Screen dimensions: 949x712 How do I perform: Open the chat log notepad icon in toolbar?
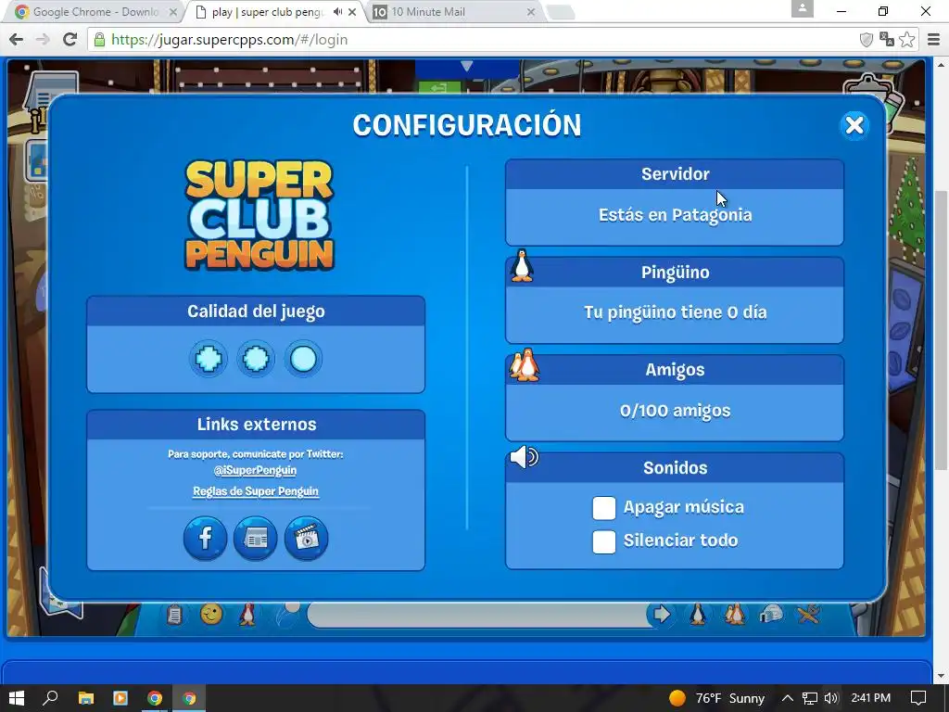click(x=174, y=615)
